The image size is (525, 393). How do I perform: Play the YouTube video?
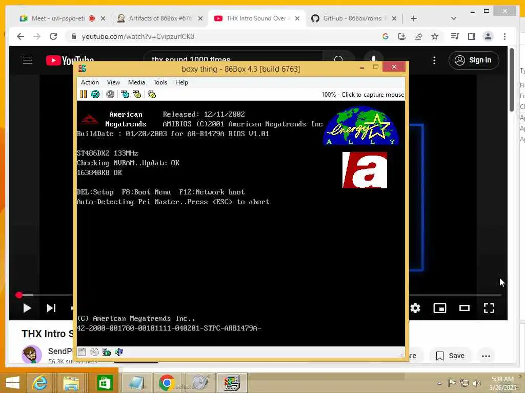(27, 308)
